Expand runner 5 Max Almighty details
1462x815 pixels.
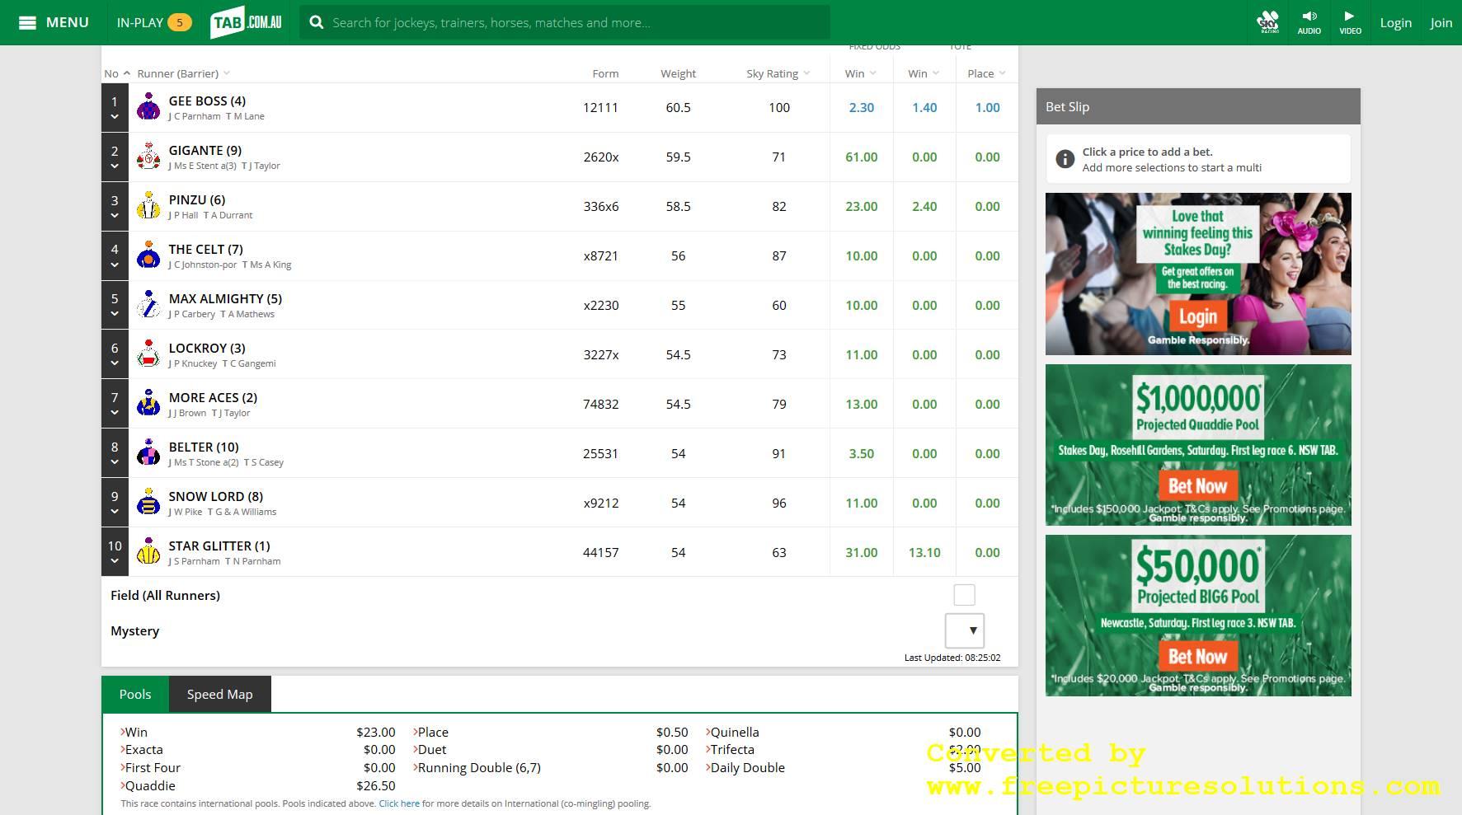pos(115,314)
